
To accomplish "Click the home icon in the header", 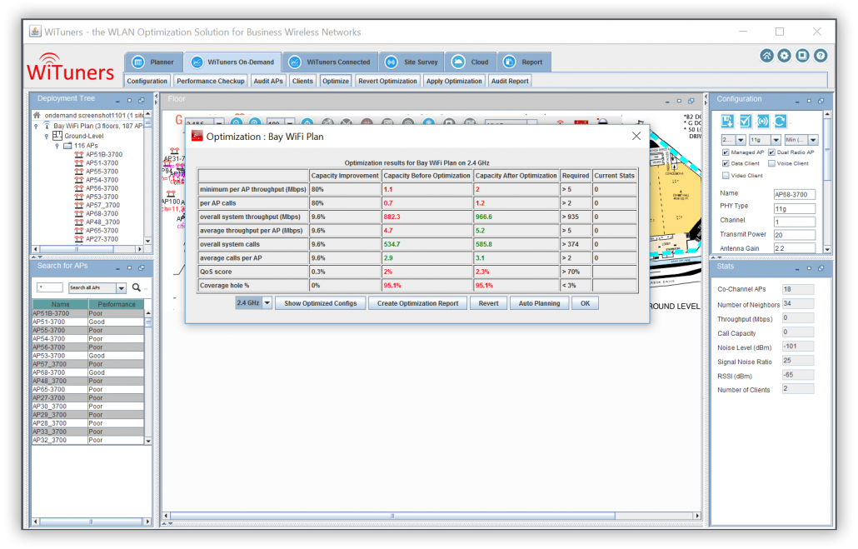I will (766, 55).
